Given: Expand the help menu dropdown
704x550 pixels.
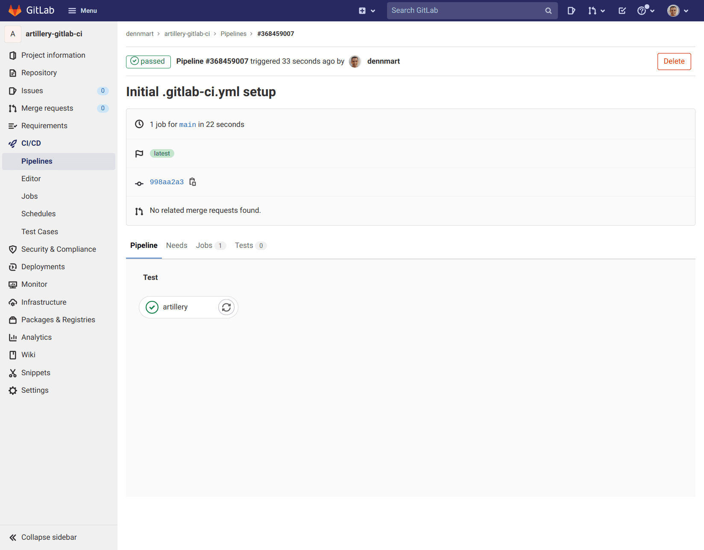Looking at the screenshot, I should 645,10.
